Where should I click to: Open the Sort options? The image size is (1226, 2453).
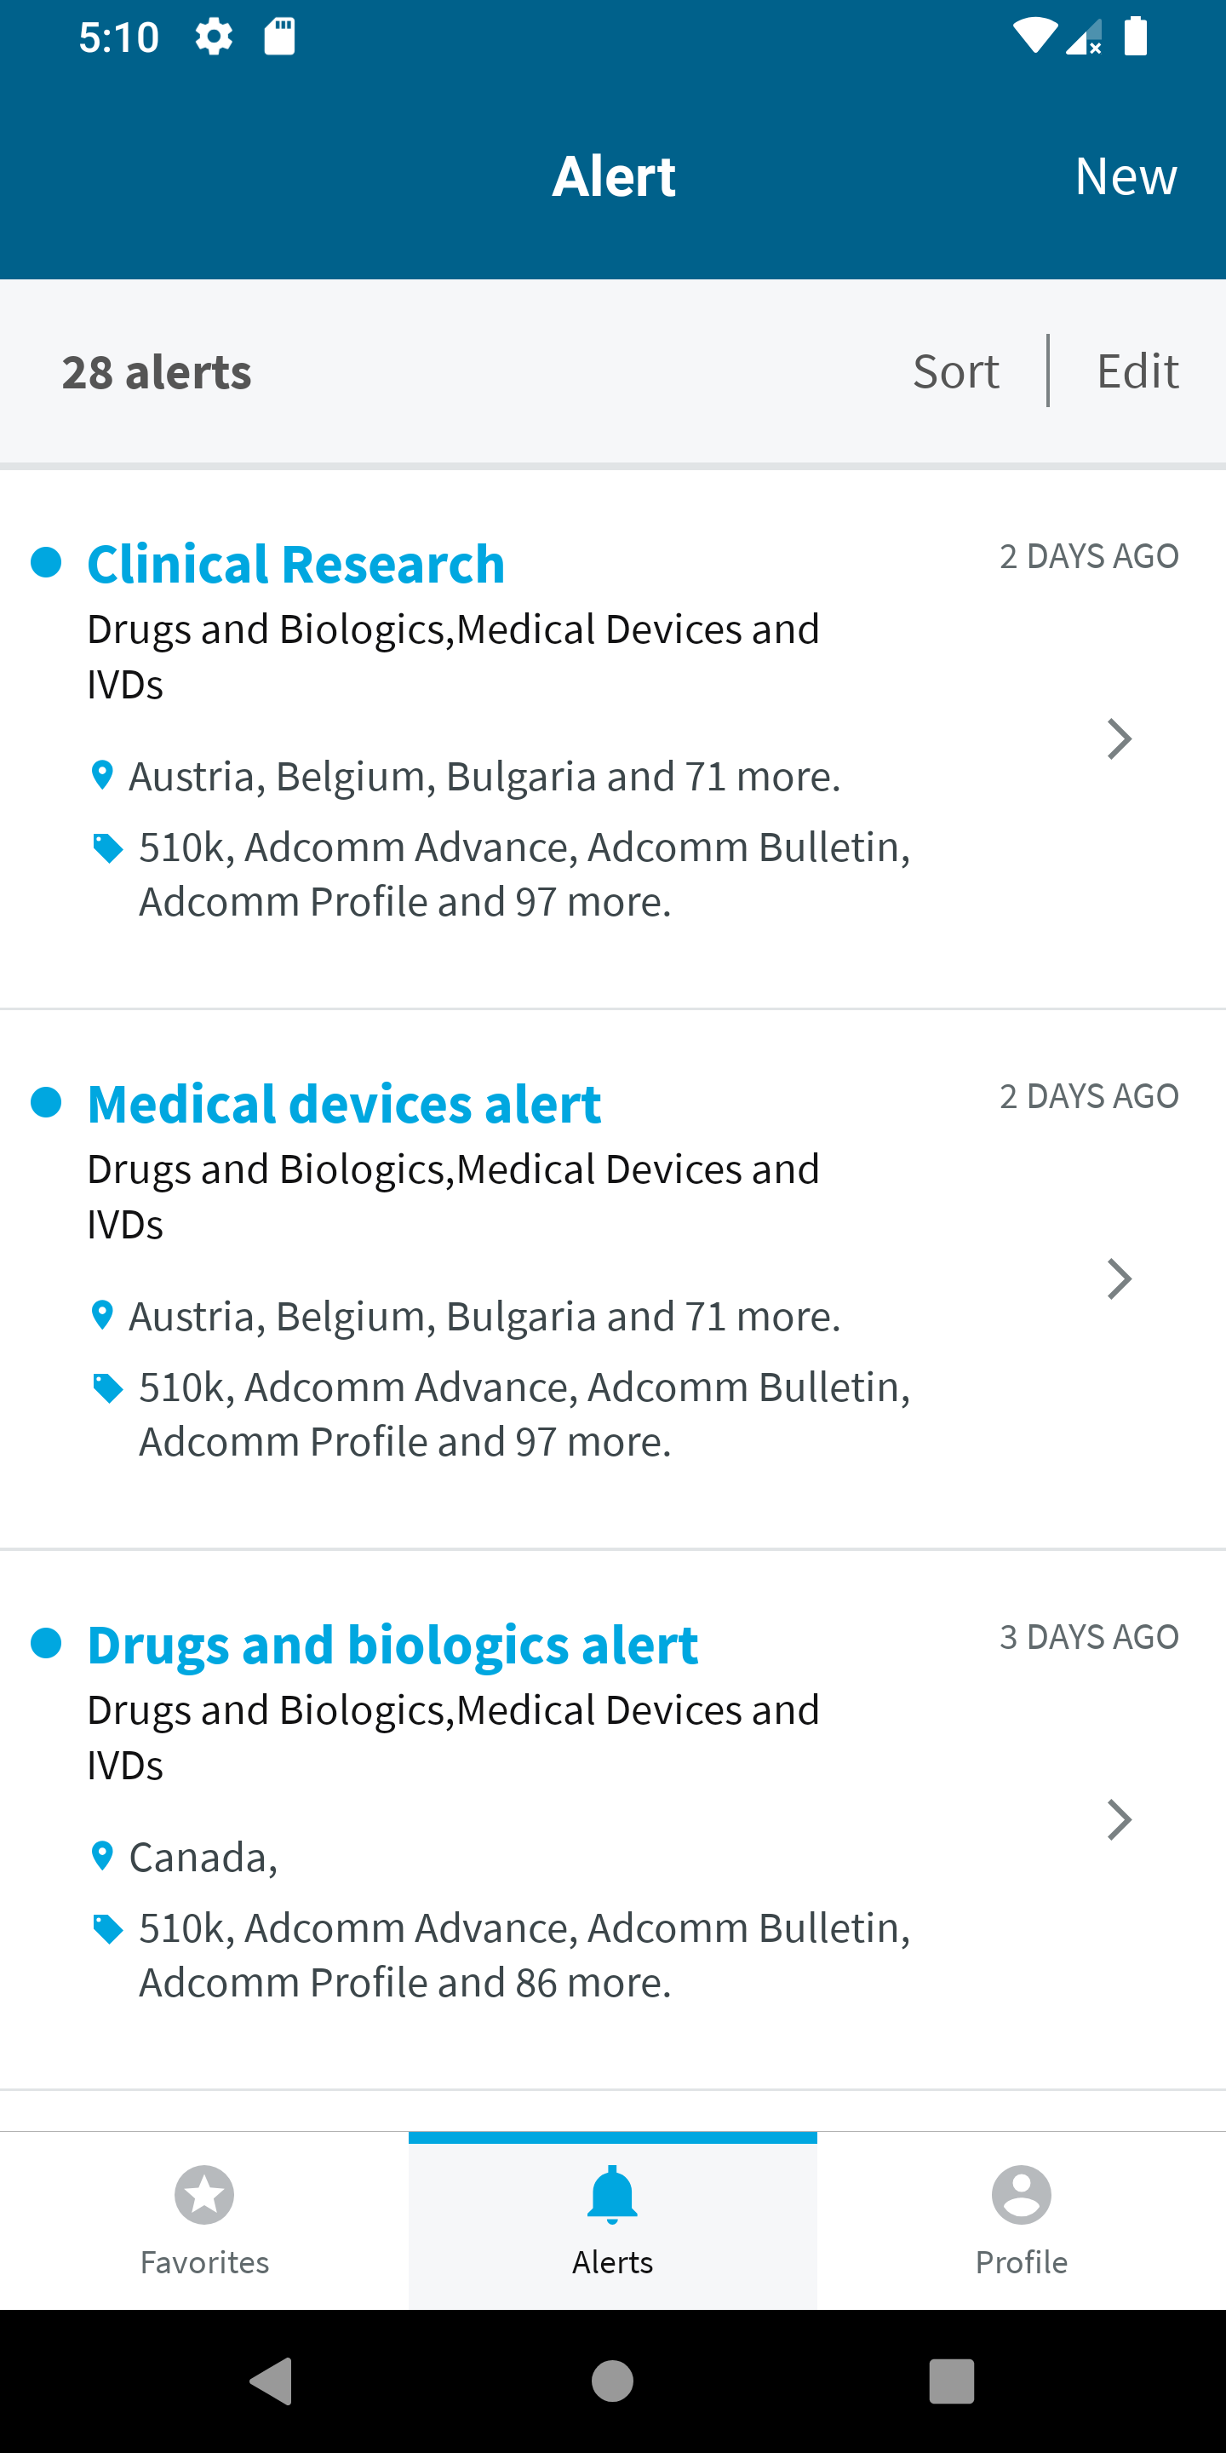point(955,371)
